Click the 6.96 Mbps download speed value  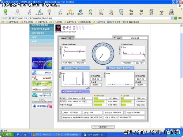(68, 63)
